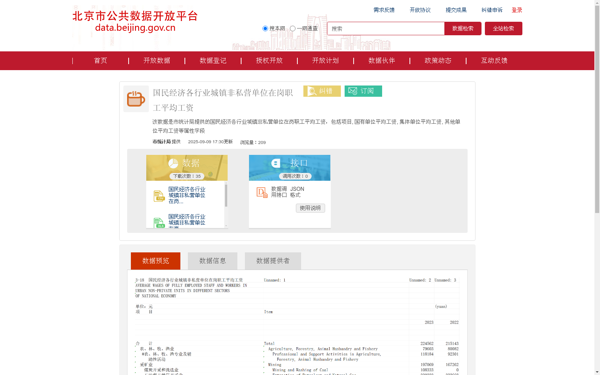Select the 一网通查 radio button

pos(292,28)
